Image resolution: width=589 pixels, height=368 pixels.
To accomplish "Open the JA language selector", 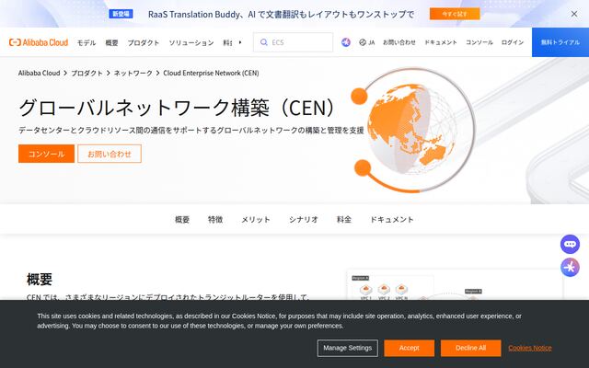I will point(367,42).
